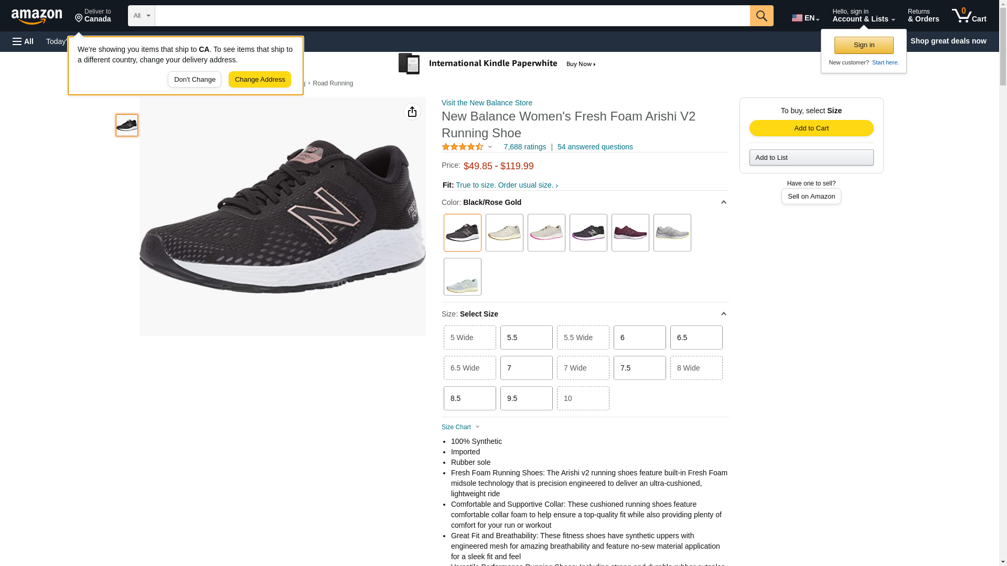Click the Add to Cart button

coord(811,128)
